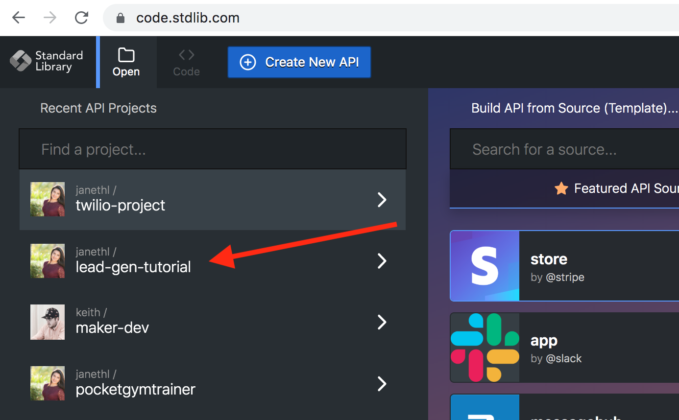
Task: Click the Search for a source field
Action: click(564, 149)
